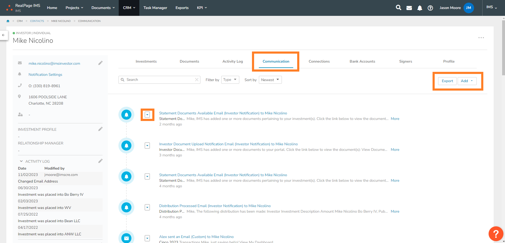Screen dimensions: 505x243
Task: Click CONTACTS breadcrumb link
Action: 37,21
